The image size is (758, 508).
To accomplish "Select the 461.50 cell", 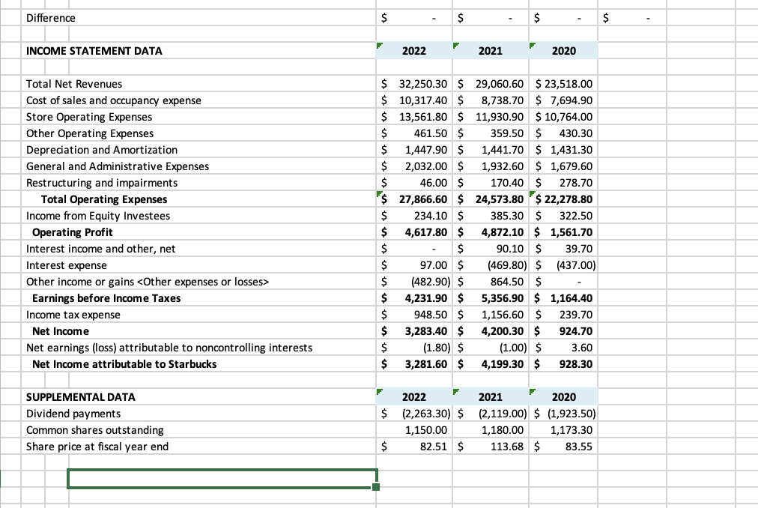I will click(x=414, y=133).
